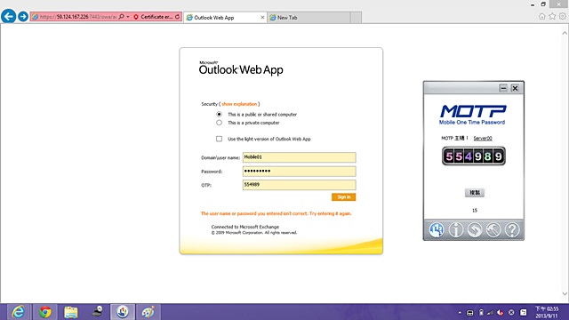Click the MOTP help question icon
Viewport: 569px width, 320px height.
[512, 229]
